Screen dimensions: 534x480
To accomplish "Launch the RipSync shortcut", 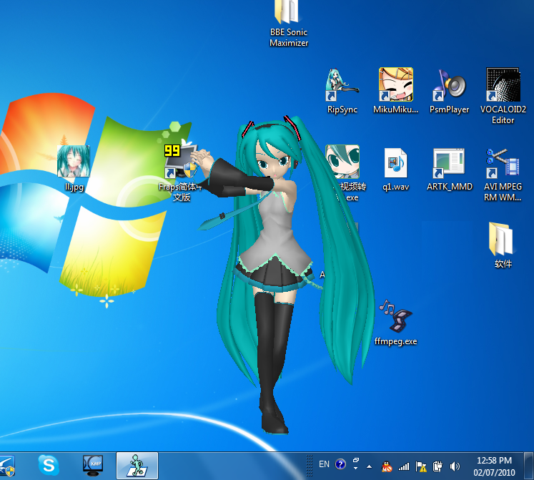I will 342,91.
